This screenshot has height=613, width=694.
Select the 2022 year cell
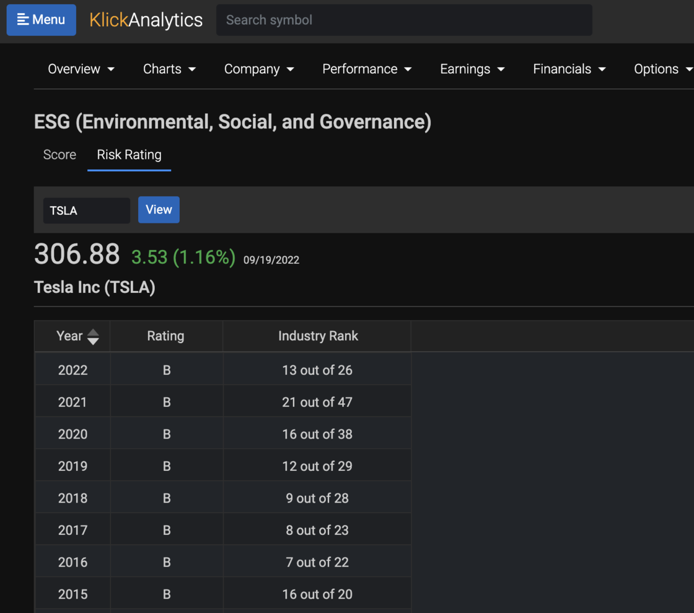(72, 370)
